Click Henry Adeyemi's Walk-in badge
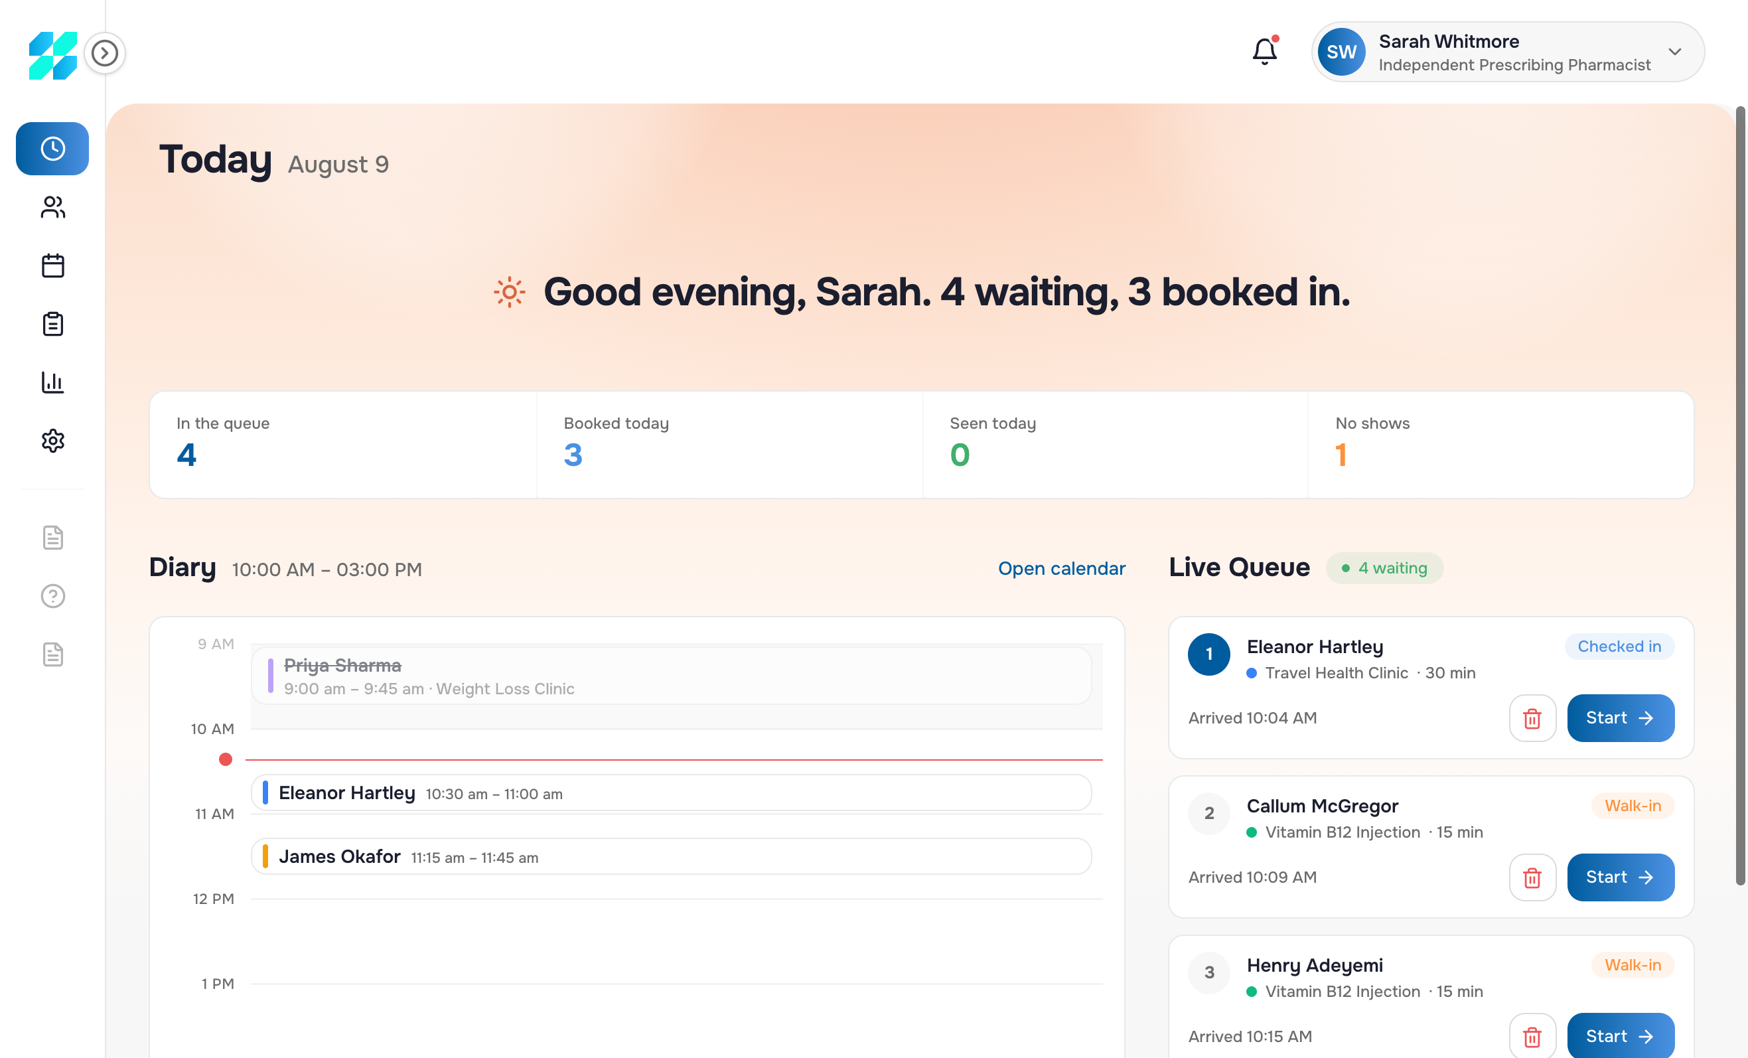Image resolution: width=1748 pixels, height=1058 pixels. pyautogui.click(x=1633, y=965)
